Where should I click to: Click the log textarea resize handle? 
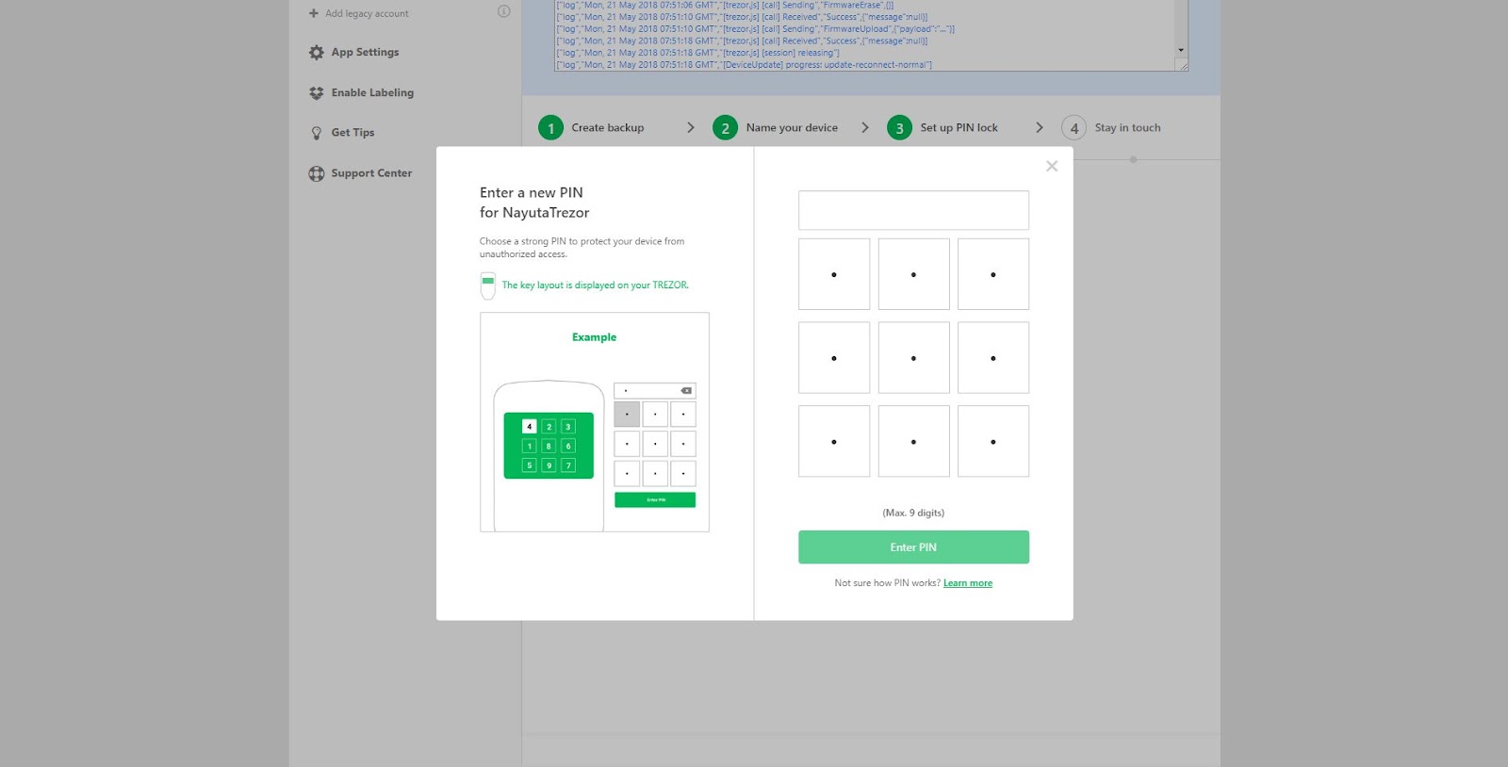[x=1182, y=65]
